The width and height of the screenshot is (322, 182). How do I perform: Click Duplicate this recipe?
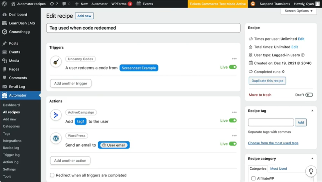pyautogui.click(x=267, y=81)
